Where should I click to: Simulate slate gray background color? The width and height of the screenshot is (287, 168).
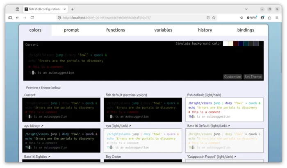pyautogui.click(x=256, y=43)
